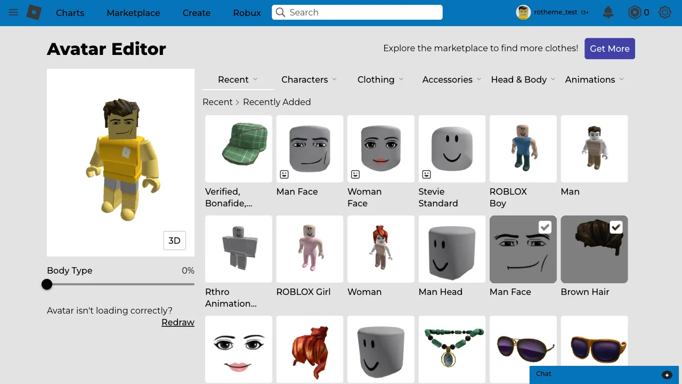Click rotheme_test's profile avatar picture
The height and width of the screenshot is (384, 682).
click(523, 12)
